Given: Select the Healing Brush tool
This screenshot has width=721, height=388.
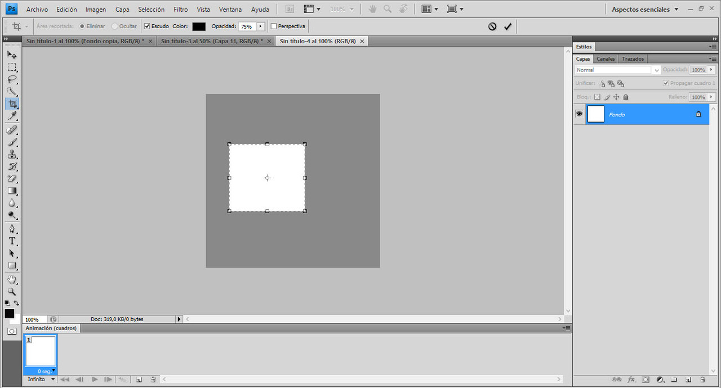Looking at the screenshot, I should click(x=12, y=130).
